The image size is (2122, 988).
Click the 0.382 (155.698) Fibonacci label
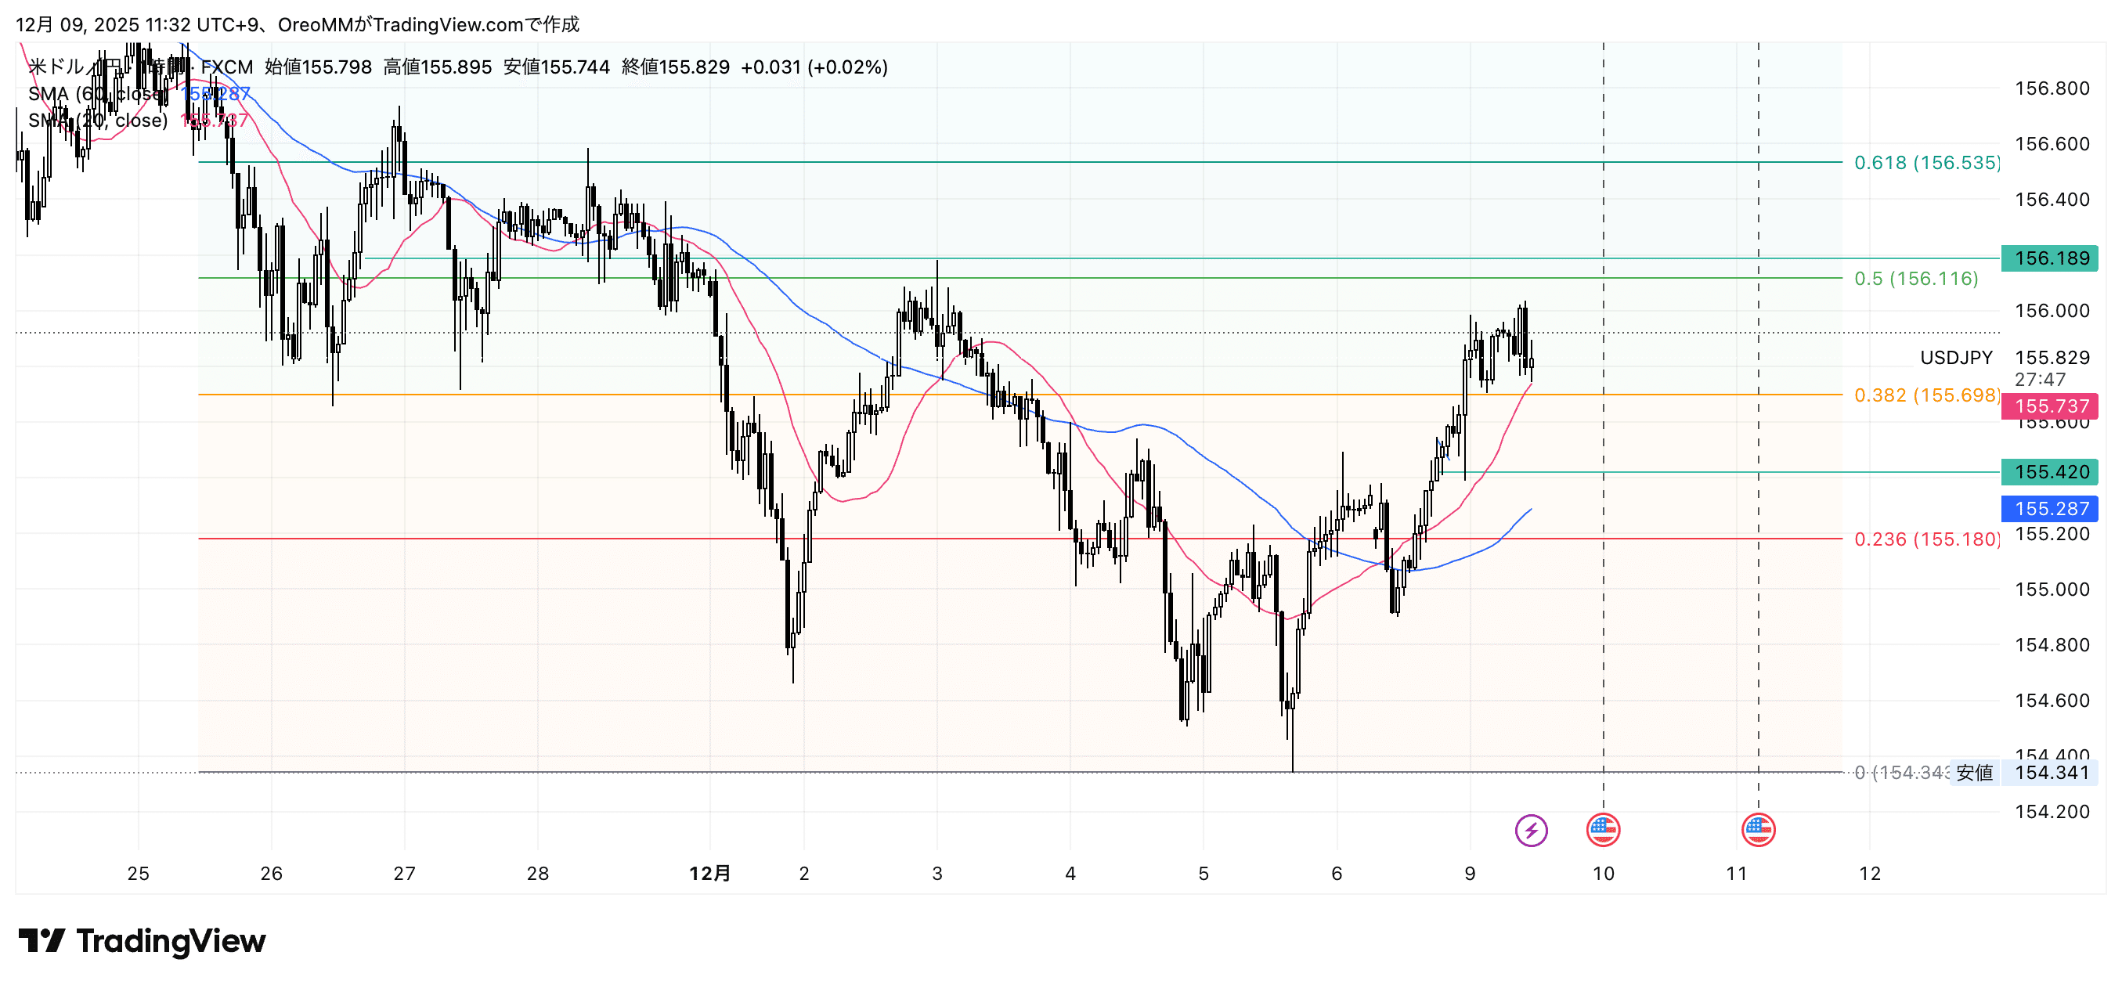pos(1926,395)
